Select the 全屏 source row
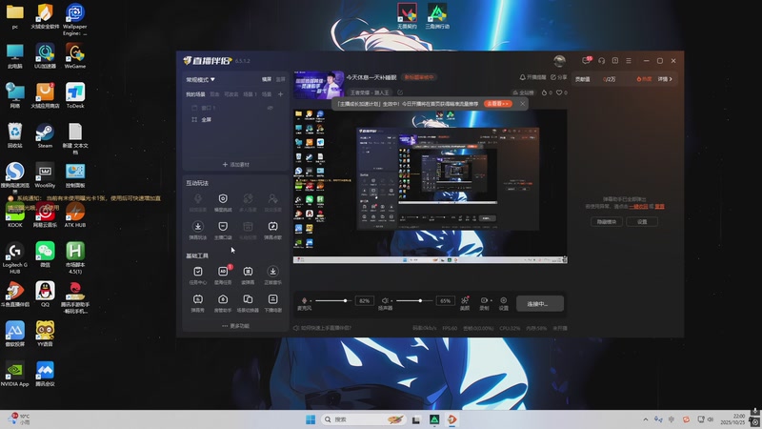Screen dimensions: 762x429 pos(235,120)
